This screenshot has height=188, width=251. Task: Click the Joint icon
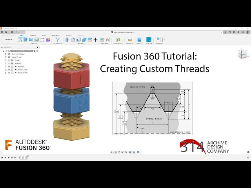108,40
